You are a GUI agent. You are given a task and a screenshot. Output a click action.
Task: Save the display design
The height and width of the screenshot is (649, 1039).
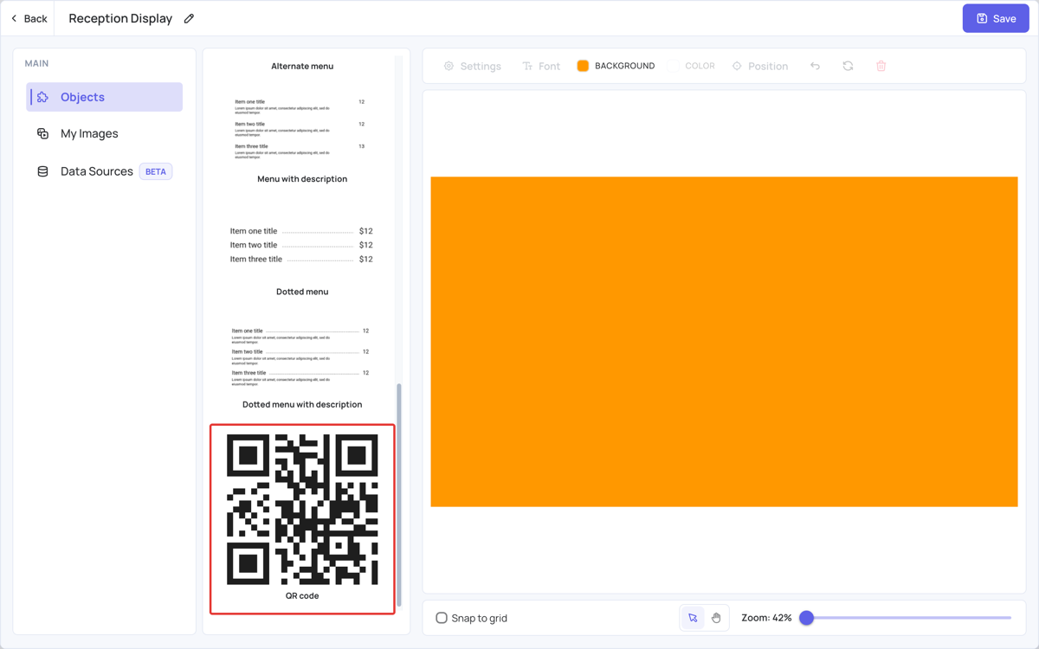tap(996, 18)
